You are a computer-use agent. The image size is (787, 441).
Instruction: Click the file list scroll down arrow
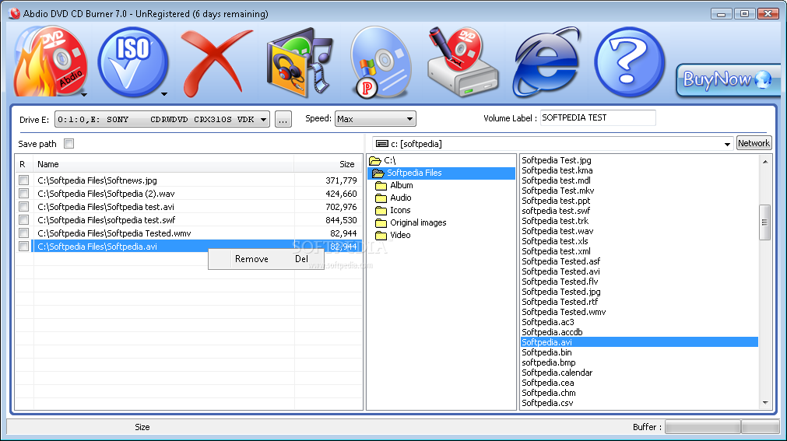[x=765, y=402]
